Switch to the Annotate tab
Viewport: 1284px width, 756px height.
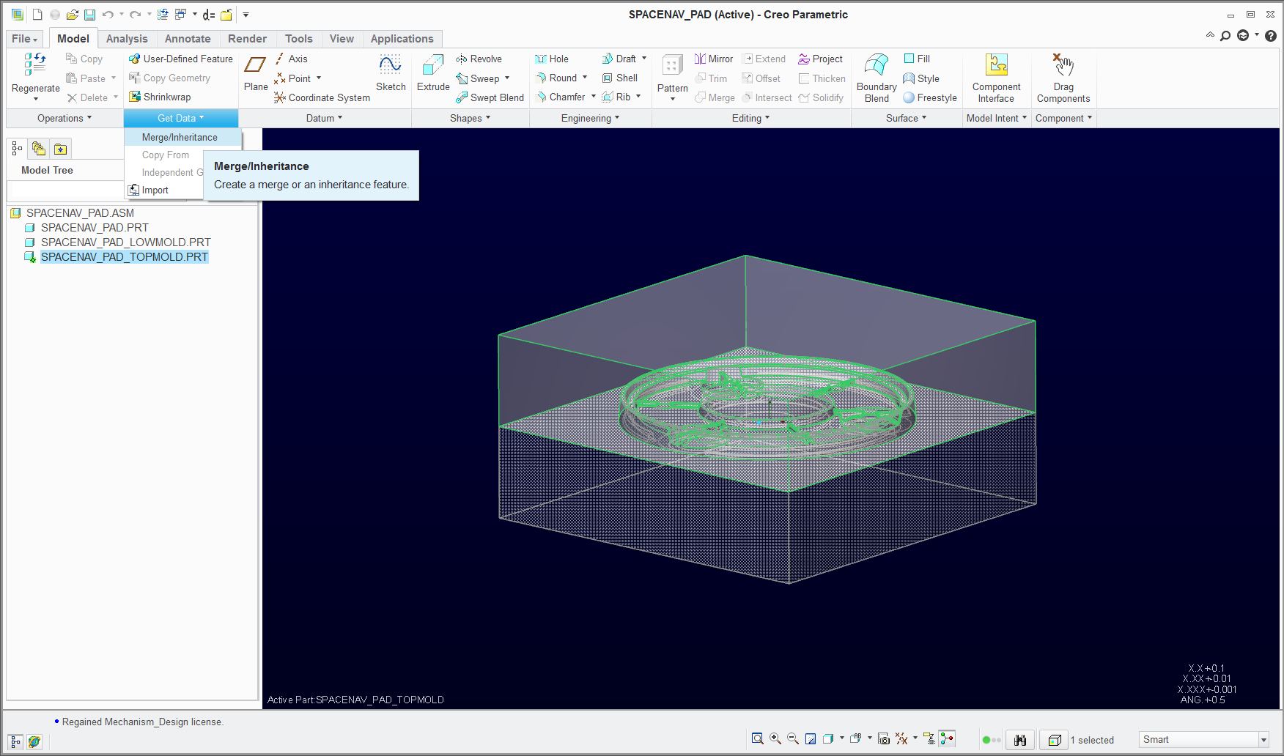188,39
